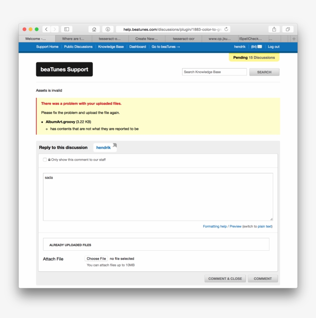
Task: Click 'There was a problem with your uploaded files.'
Action: click(81, 104)
